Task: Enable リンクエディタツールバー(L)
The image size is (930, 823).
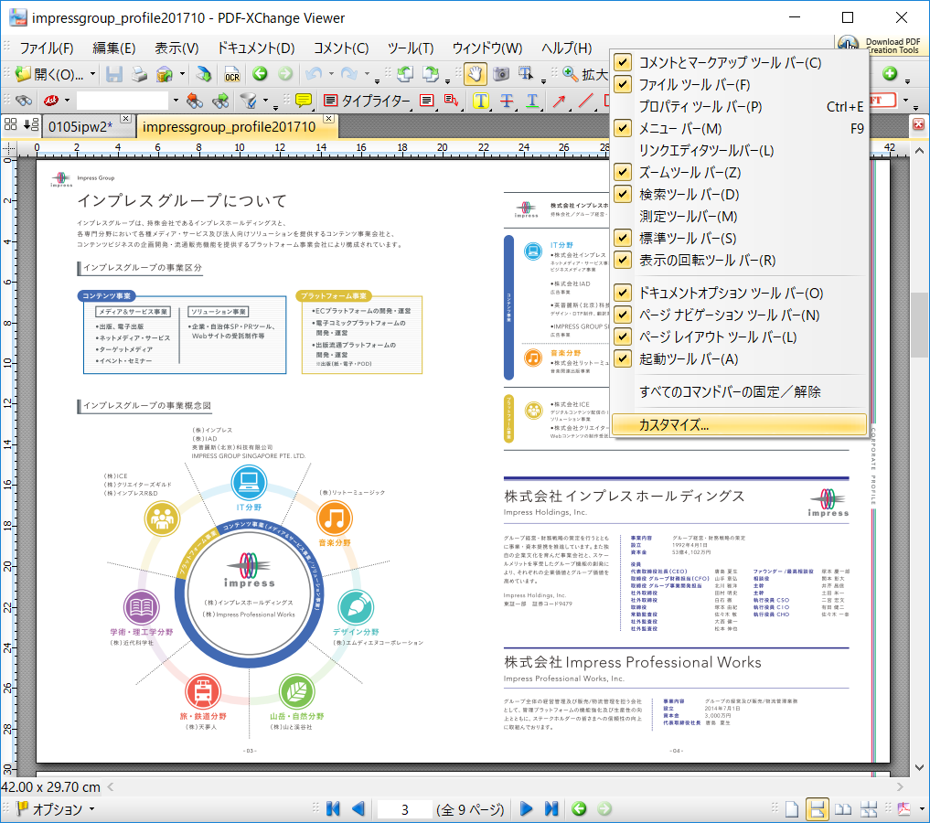Action: [x=740, y=151]
